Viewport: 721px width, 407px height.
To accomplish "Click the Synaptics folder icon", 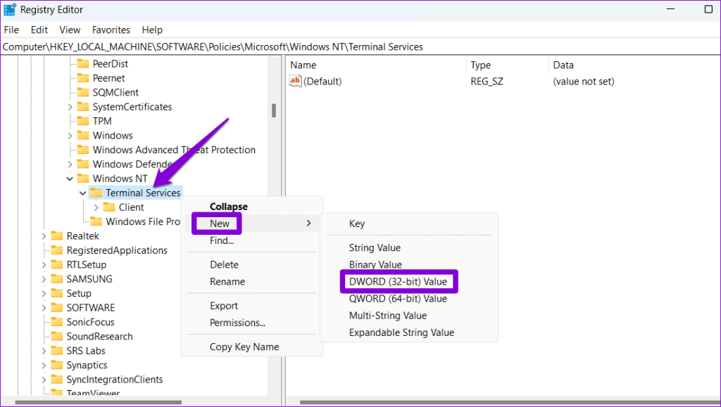I will (57, 366).
